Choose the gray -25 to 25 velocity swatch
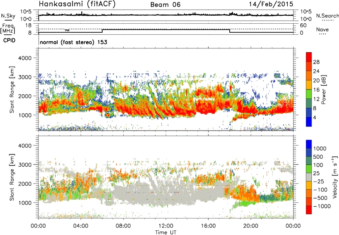Screen dimensions: 339x235 [x=309, y=177]
